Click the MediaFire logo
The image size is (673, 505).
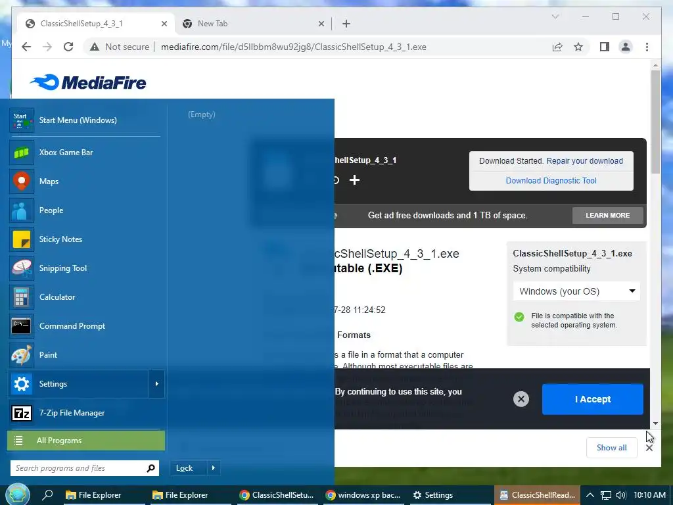point(88,82)
